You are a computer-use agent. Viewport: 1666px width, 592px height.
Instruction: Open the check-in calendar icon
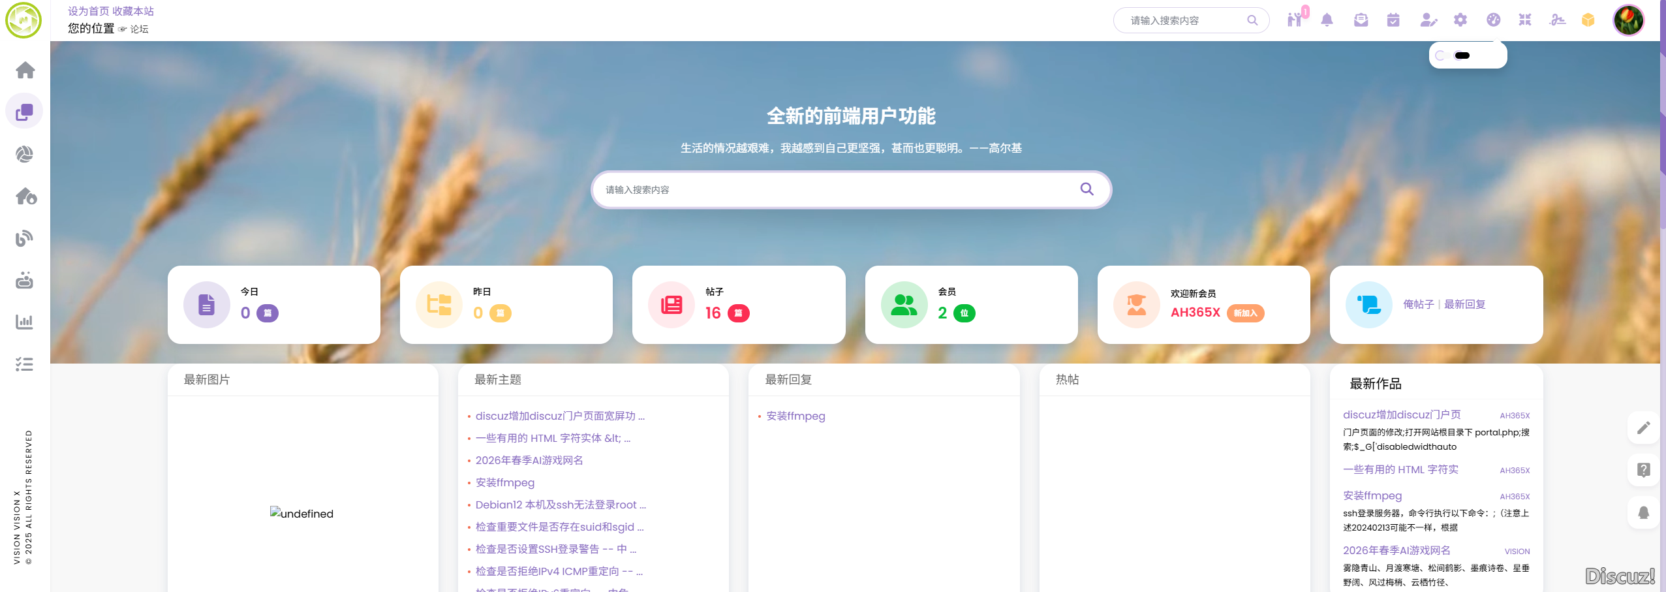click(1393, 20)
